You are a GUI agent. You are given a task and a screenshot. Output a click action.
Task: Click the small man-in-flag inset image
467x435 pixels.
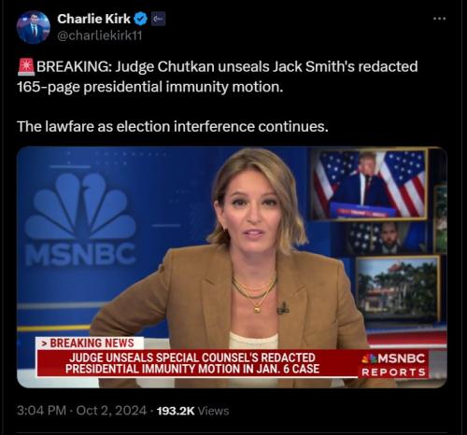[x=386, y=238]
